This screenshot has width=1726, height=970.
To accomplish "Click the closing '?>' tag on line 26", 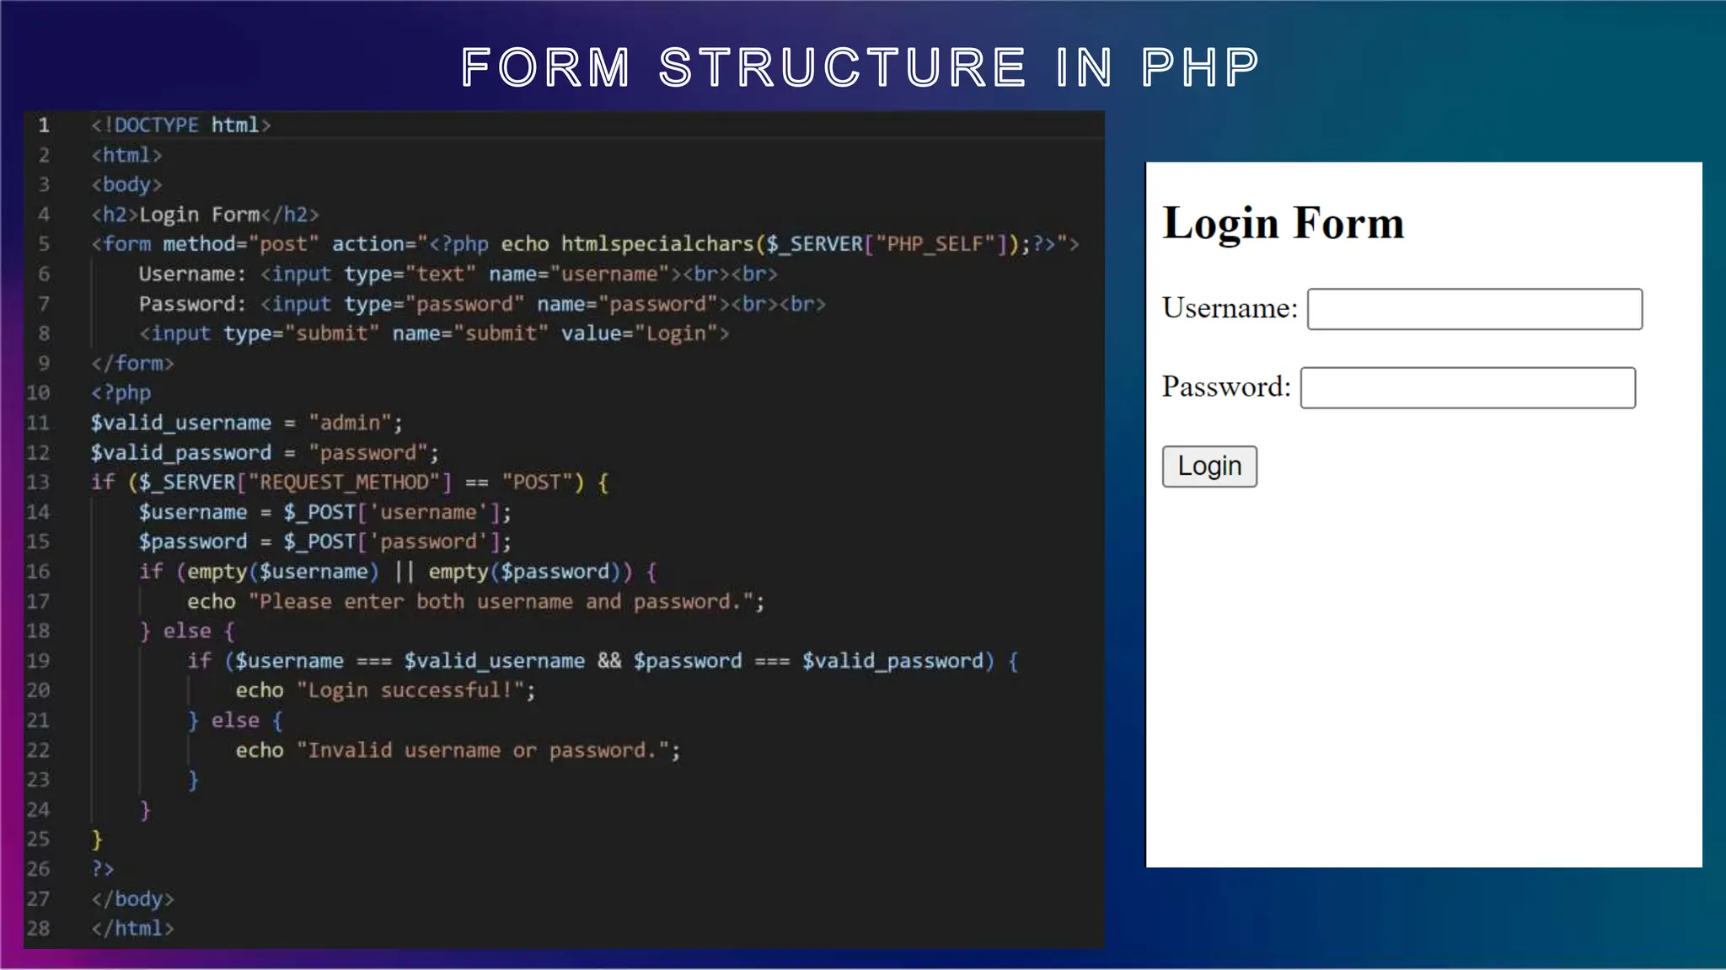I will click(x=102, y=869).
